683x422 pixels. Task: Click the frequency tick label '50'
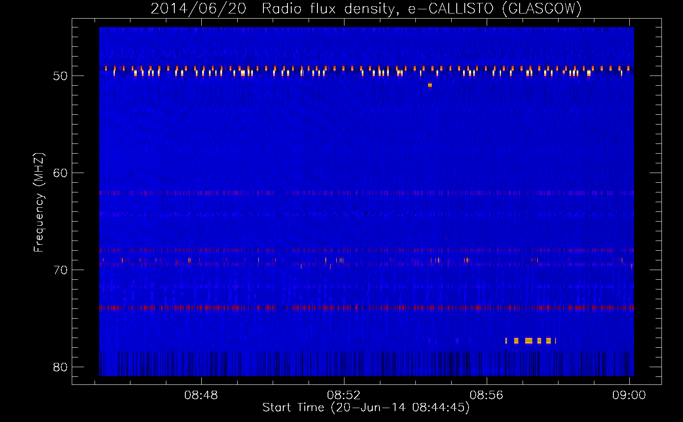(60, 76)
